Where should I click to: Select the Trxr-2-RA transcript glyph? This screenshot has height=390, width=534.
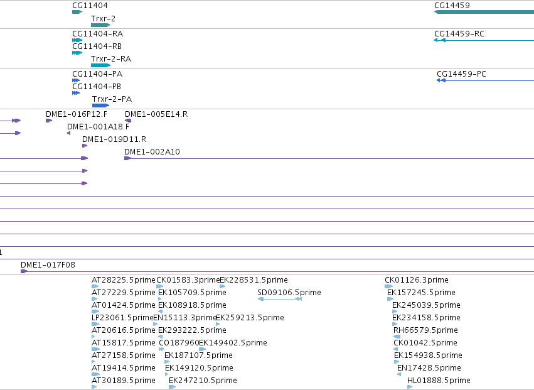click(101, 65)
